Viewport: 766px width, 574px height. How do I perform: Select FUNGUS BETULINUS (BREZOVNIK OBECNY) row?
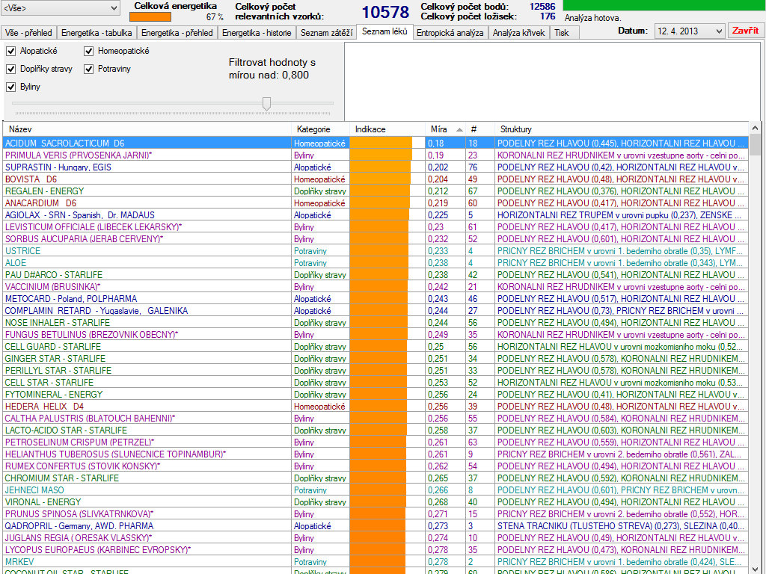click(x=376, y=335)
